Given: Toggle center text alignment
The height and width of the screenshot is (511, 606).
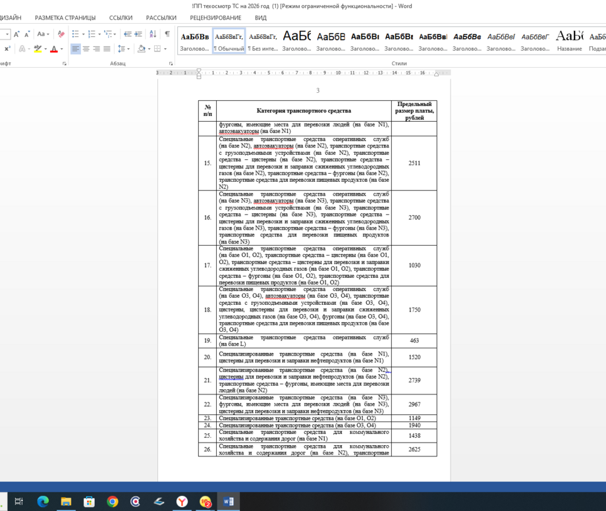Looking at the screenshot, I should (86, 49).
